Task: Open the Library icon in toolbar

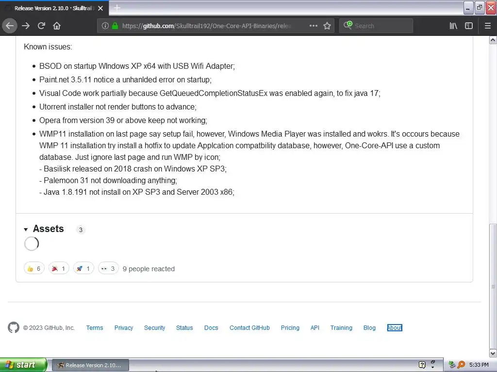Action: pyautogui.click(x=453, y=26)
